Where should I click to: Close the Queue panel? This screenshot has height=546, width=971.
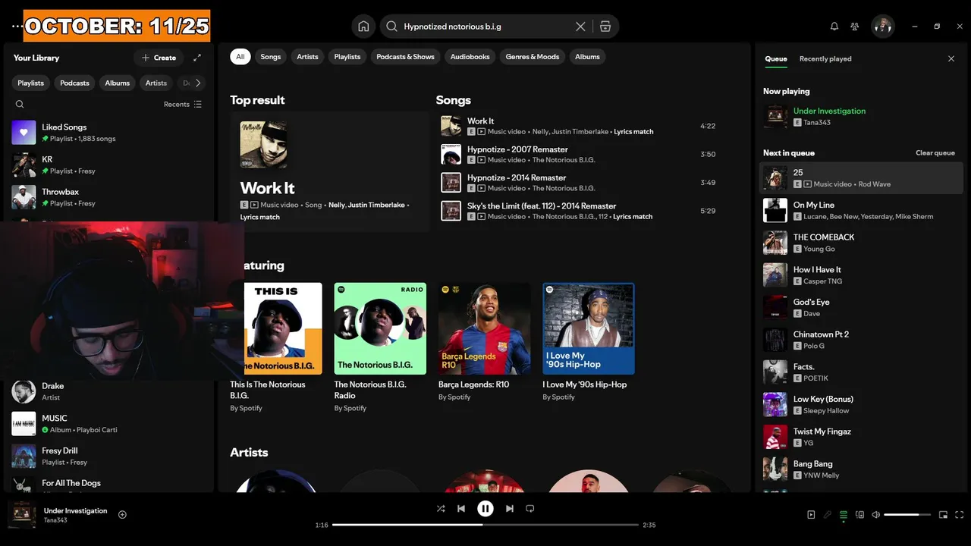coord(951,58)
